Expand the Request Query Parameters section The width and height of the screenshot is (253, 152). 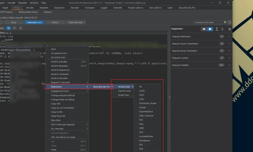[x=201, y=44]
